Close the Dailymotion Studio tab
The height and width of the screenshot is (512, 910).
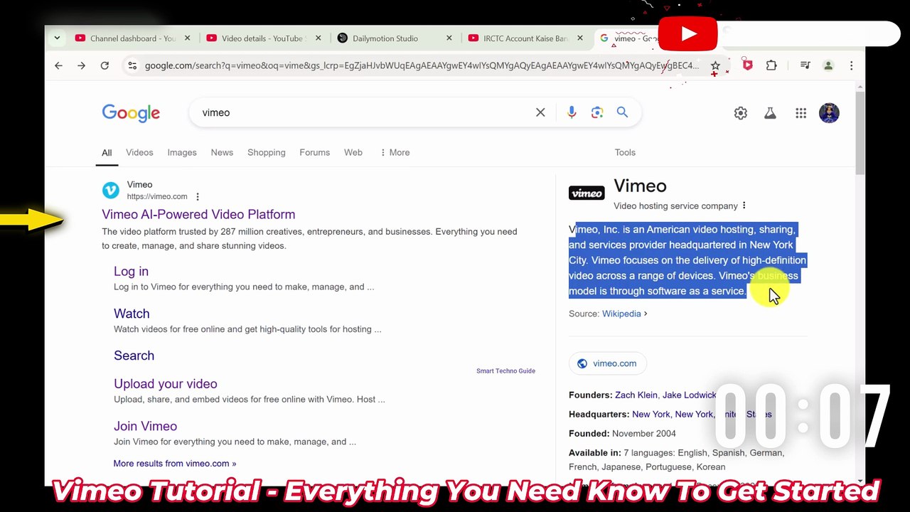pos(449,38)
